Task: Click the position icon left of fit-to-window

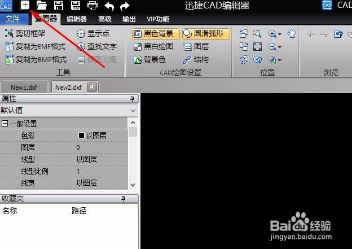Action: (244, 47)
